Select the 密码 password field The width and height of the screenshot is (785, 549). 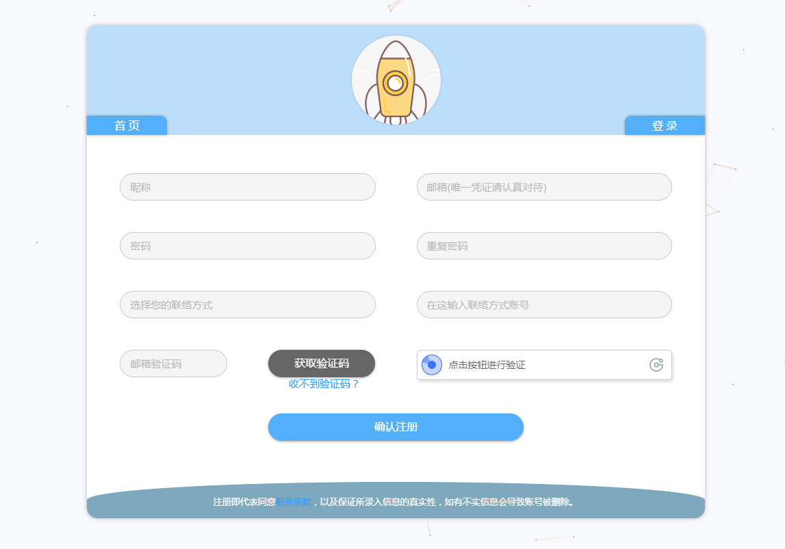click(247, 246)
